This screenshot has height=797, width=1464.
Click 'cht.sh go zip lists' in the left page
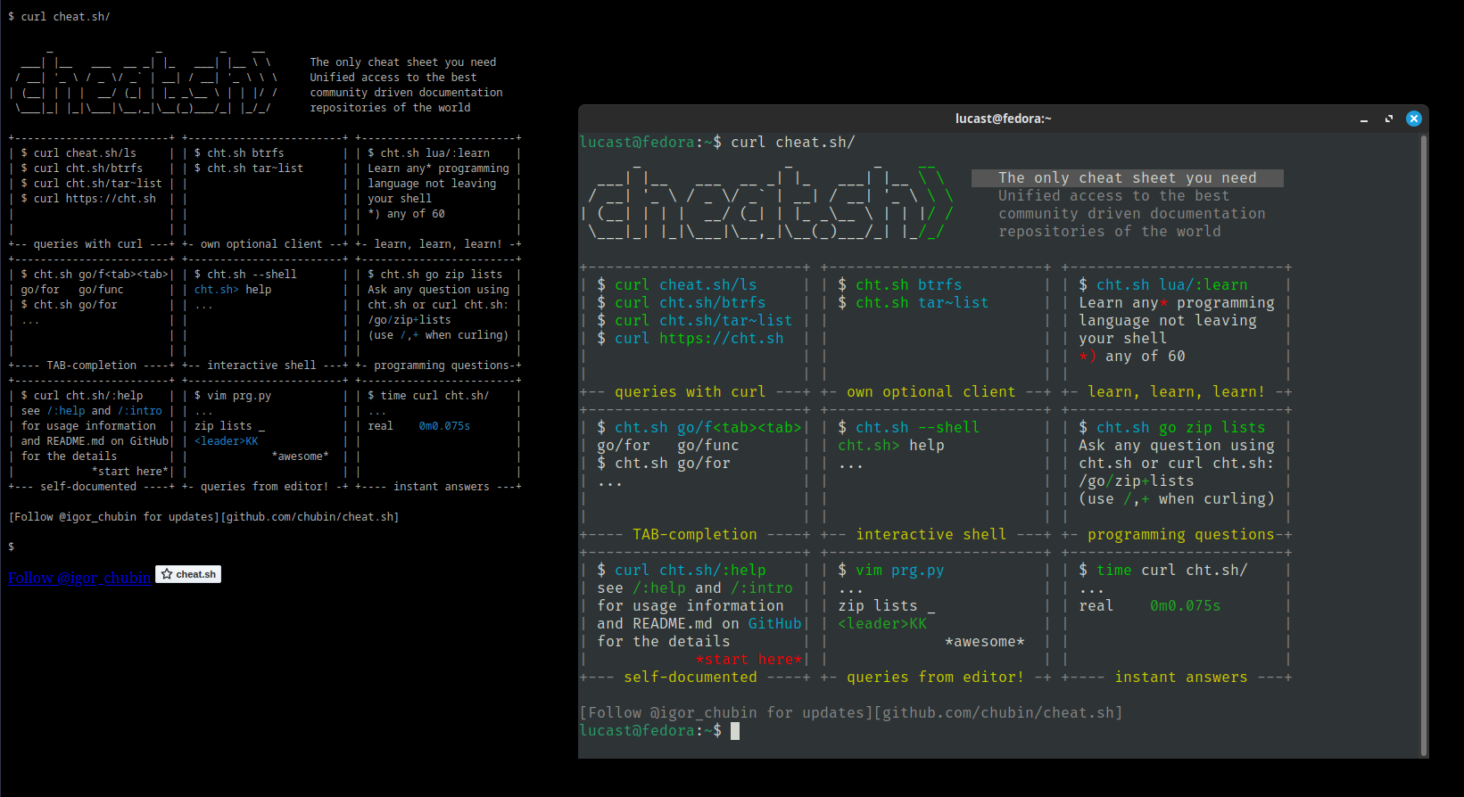(x=442, y=275)
